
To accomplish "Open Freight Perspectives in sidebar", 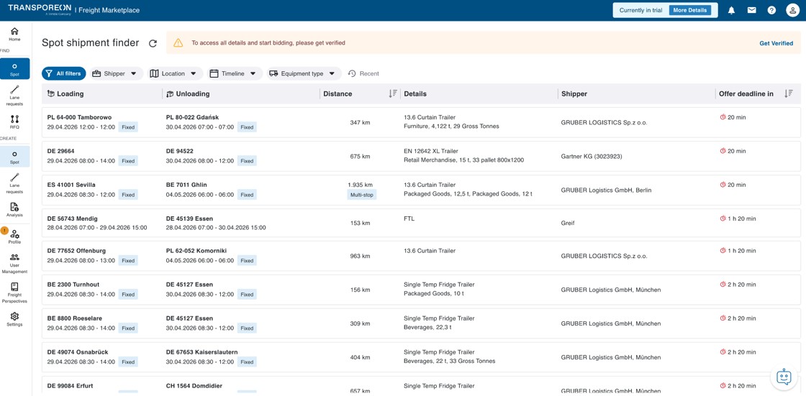I will (x=14, y=293).
